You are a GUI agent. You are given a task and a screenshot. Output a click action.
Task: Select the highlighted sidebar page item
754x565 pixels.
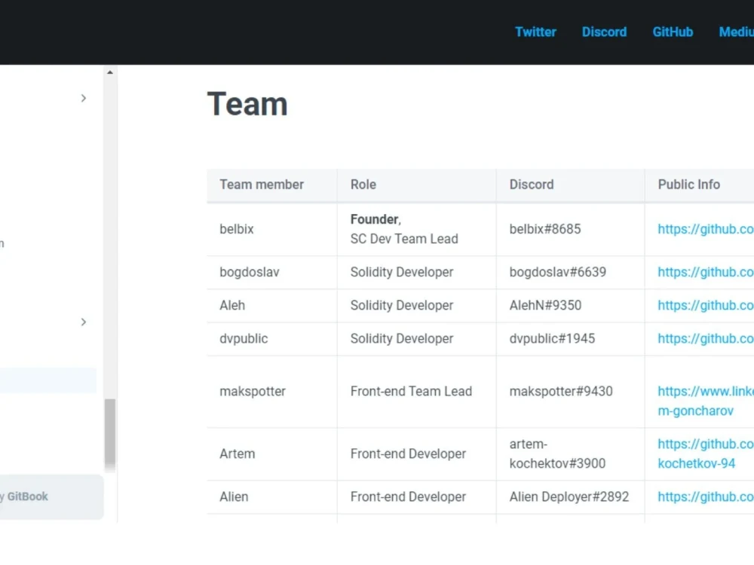click(x=48, y=380)
